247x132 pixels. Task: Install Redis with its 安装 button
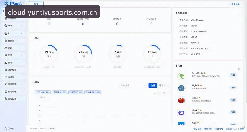[x=233, y=100]
